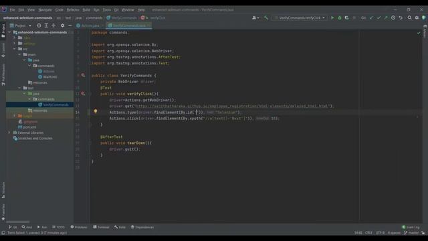Screen dimensions: 428x241
Task: Click locate-file target icon in Project panel
Action: [39, 25]
